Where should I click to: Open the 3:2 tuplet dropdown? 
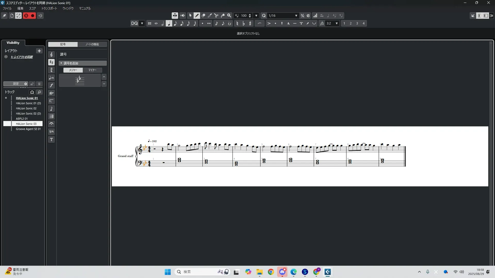coord(336,23)
